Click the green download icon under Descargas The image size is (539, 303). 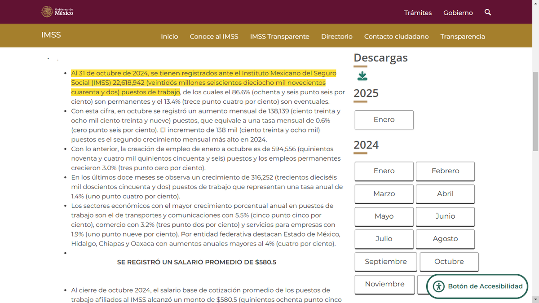(x=362, y=76)
